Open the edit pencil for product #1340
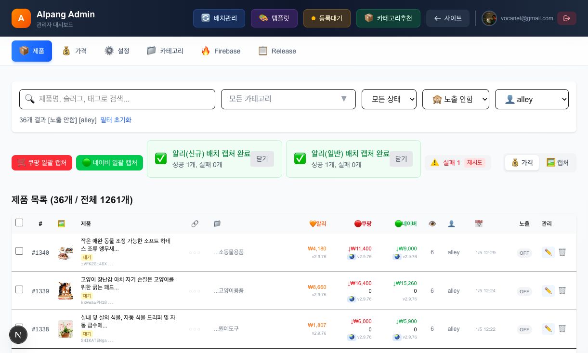Image resolution: width=588 pixels, height=353 pixels. point(548,252)
